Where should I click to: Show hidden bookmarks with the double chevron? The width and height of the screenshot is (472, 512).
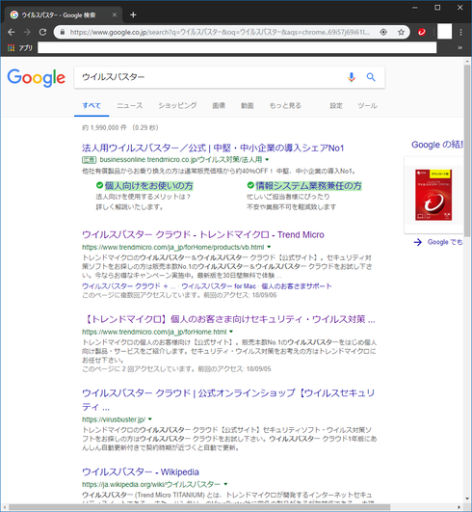(459, 47)
